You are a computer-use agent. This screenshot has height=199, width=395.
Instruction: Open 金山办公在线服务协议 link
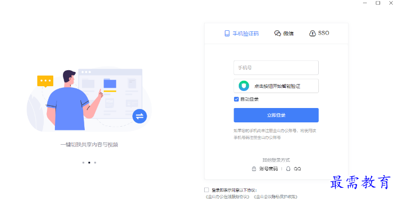pyautogui.click(x=228, y=196)
